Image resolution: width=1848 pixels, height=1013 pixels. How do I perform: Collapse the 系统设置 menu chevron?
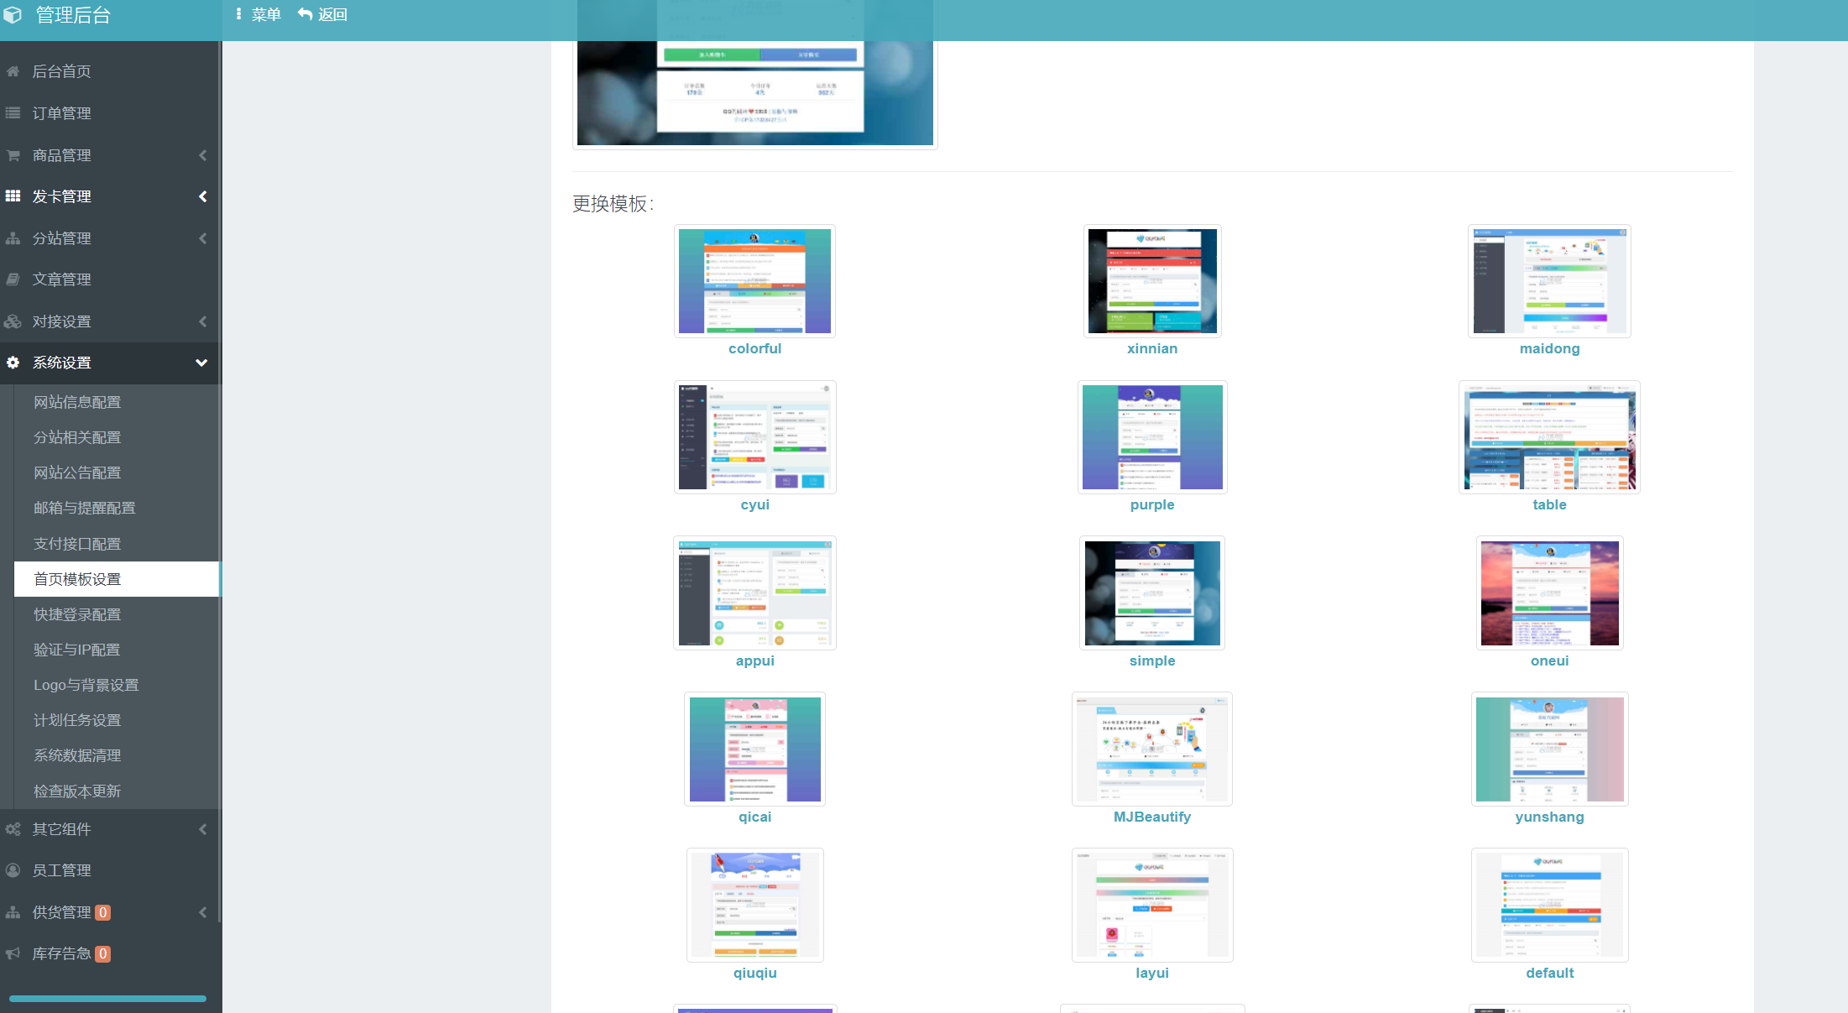tap(201, 363)
